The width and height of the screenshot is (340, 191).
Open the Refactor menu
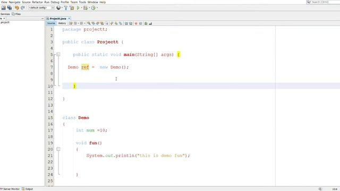(37, 2)
